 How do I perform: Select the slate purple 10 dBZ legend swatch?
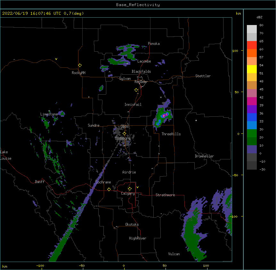[x=252, y=149]
